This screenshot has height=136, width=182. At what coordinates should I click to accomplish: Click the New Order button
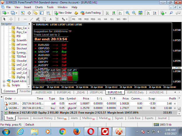tap(63, 13)
